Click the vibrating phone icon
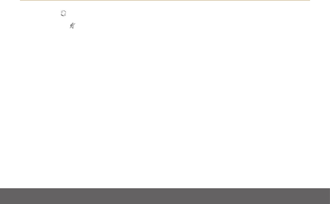Viewport: 330px width, 204px height. [63, 13]
